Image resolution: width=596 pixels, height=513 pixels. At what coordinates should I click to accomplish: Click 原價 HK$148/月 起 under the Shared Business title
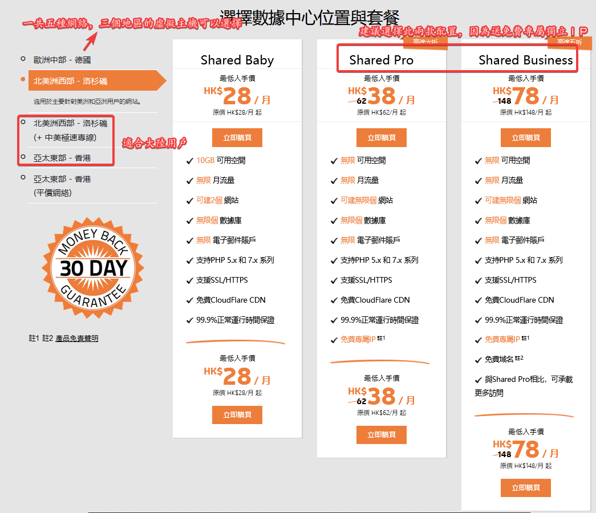coord(526,112)
